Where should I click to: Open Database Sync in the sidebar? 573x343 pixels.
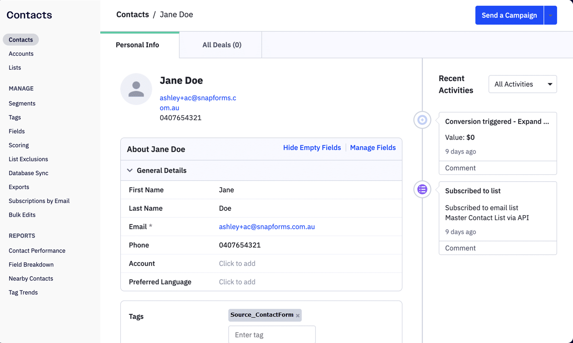pyautogui.click(x=29, y=173)
